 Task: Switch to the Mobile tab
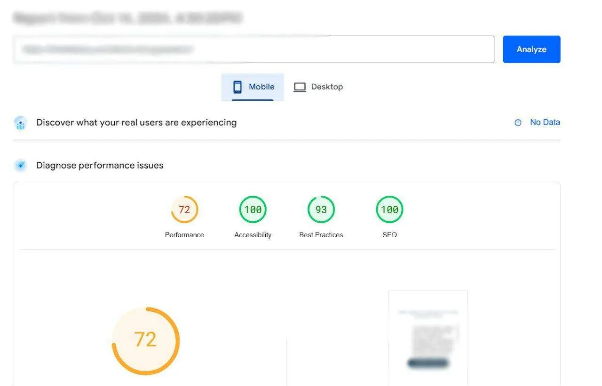[262, 87]
